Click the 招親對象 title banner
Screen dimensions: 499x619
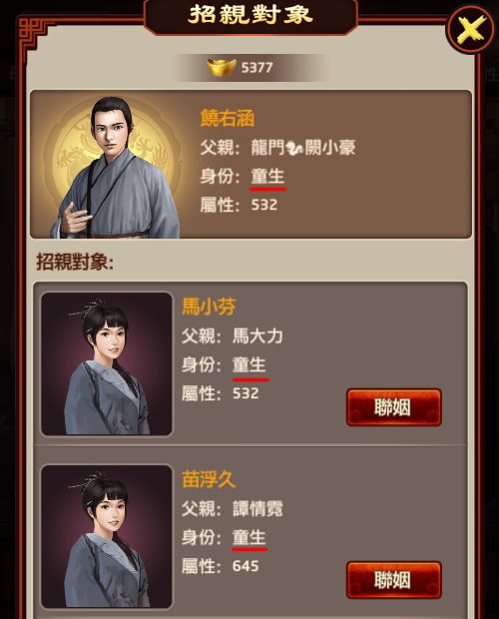pos(250,16)
